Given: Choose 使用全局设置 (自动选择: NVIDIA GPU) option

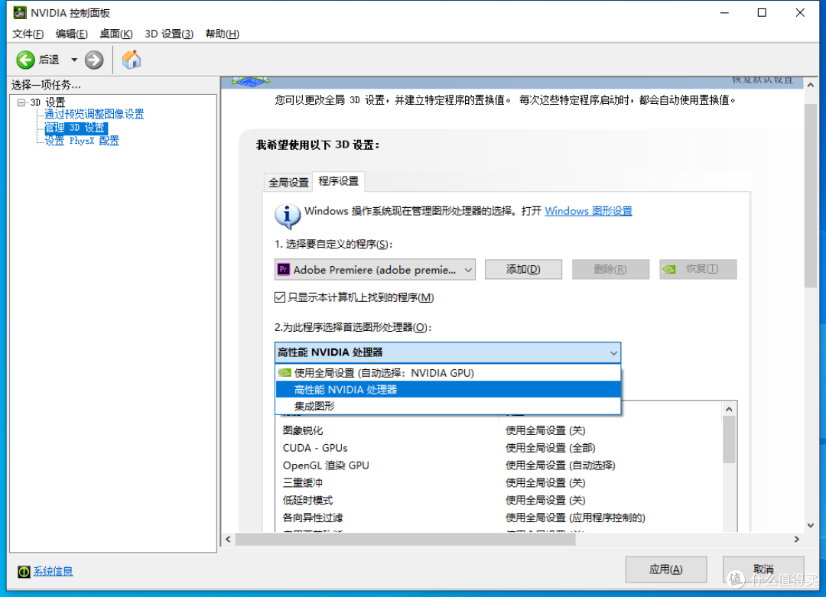Looking at the screenshot, I should click(x=447, y=373).
